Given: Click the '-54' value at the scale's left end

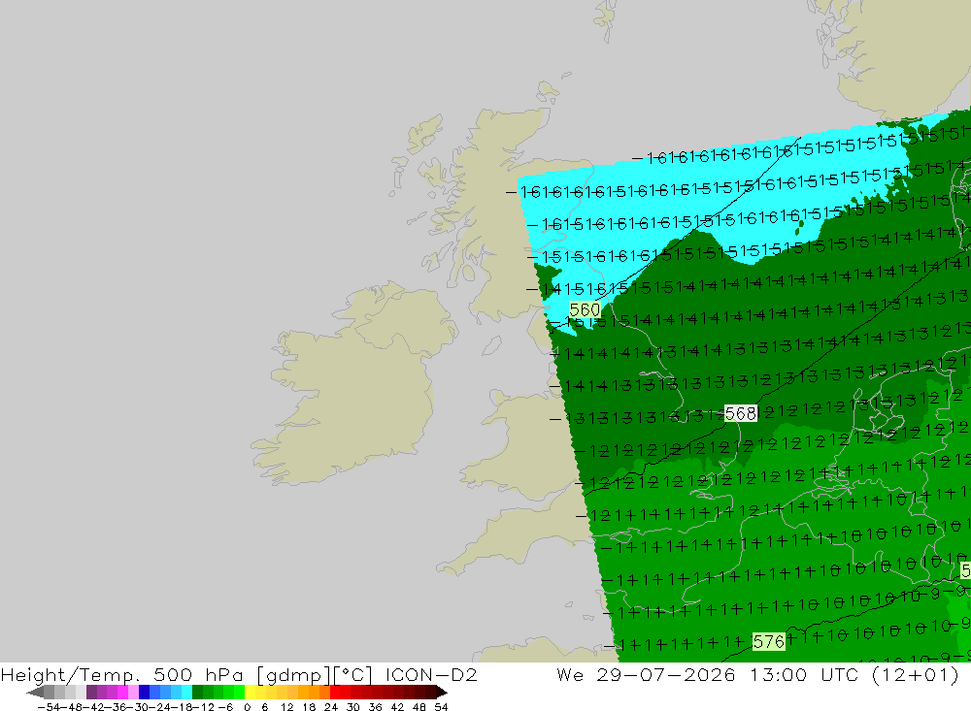Looking at the screenshot, I should pyautogui.click(x=50, y=707).
